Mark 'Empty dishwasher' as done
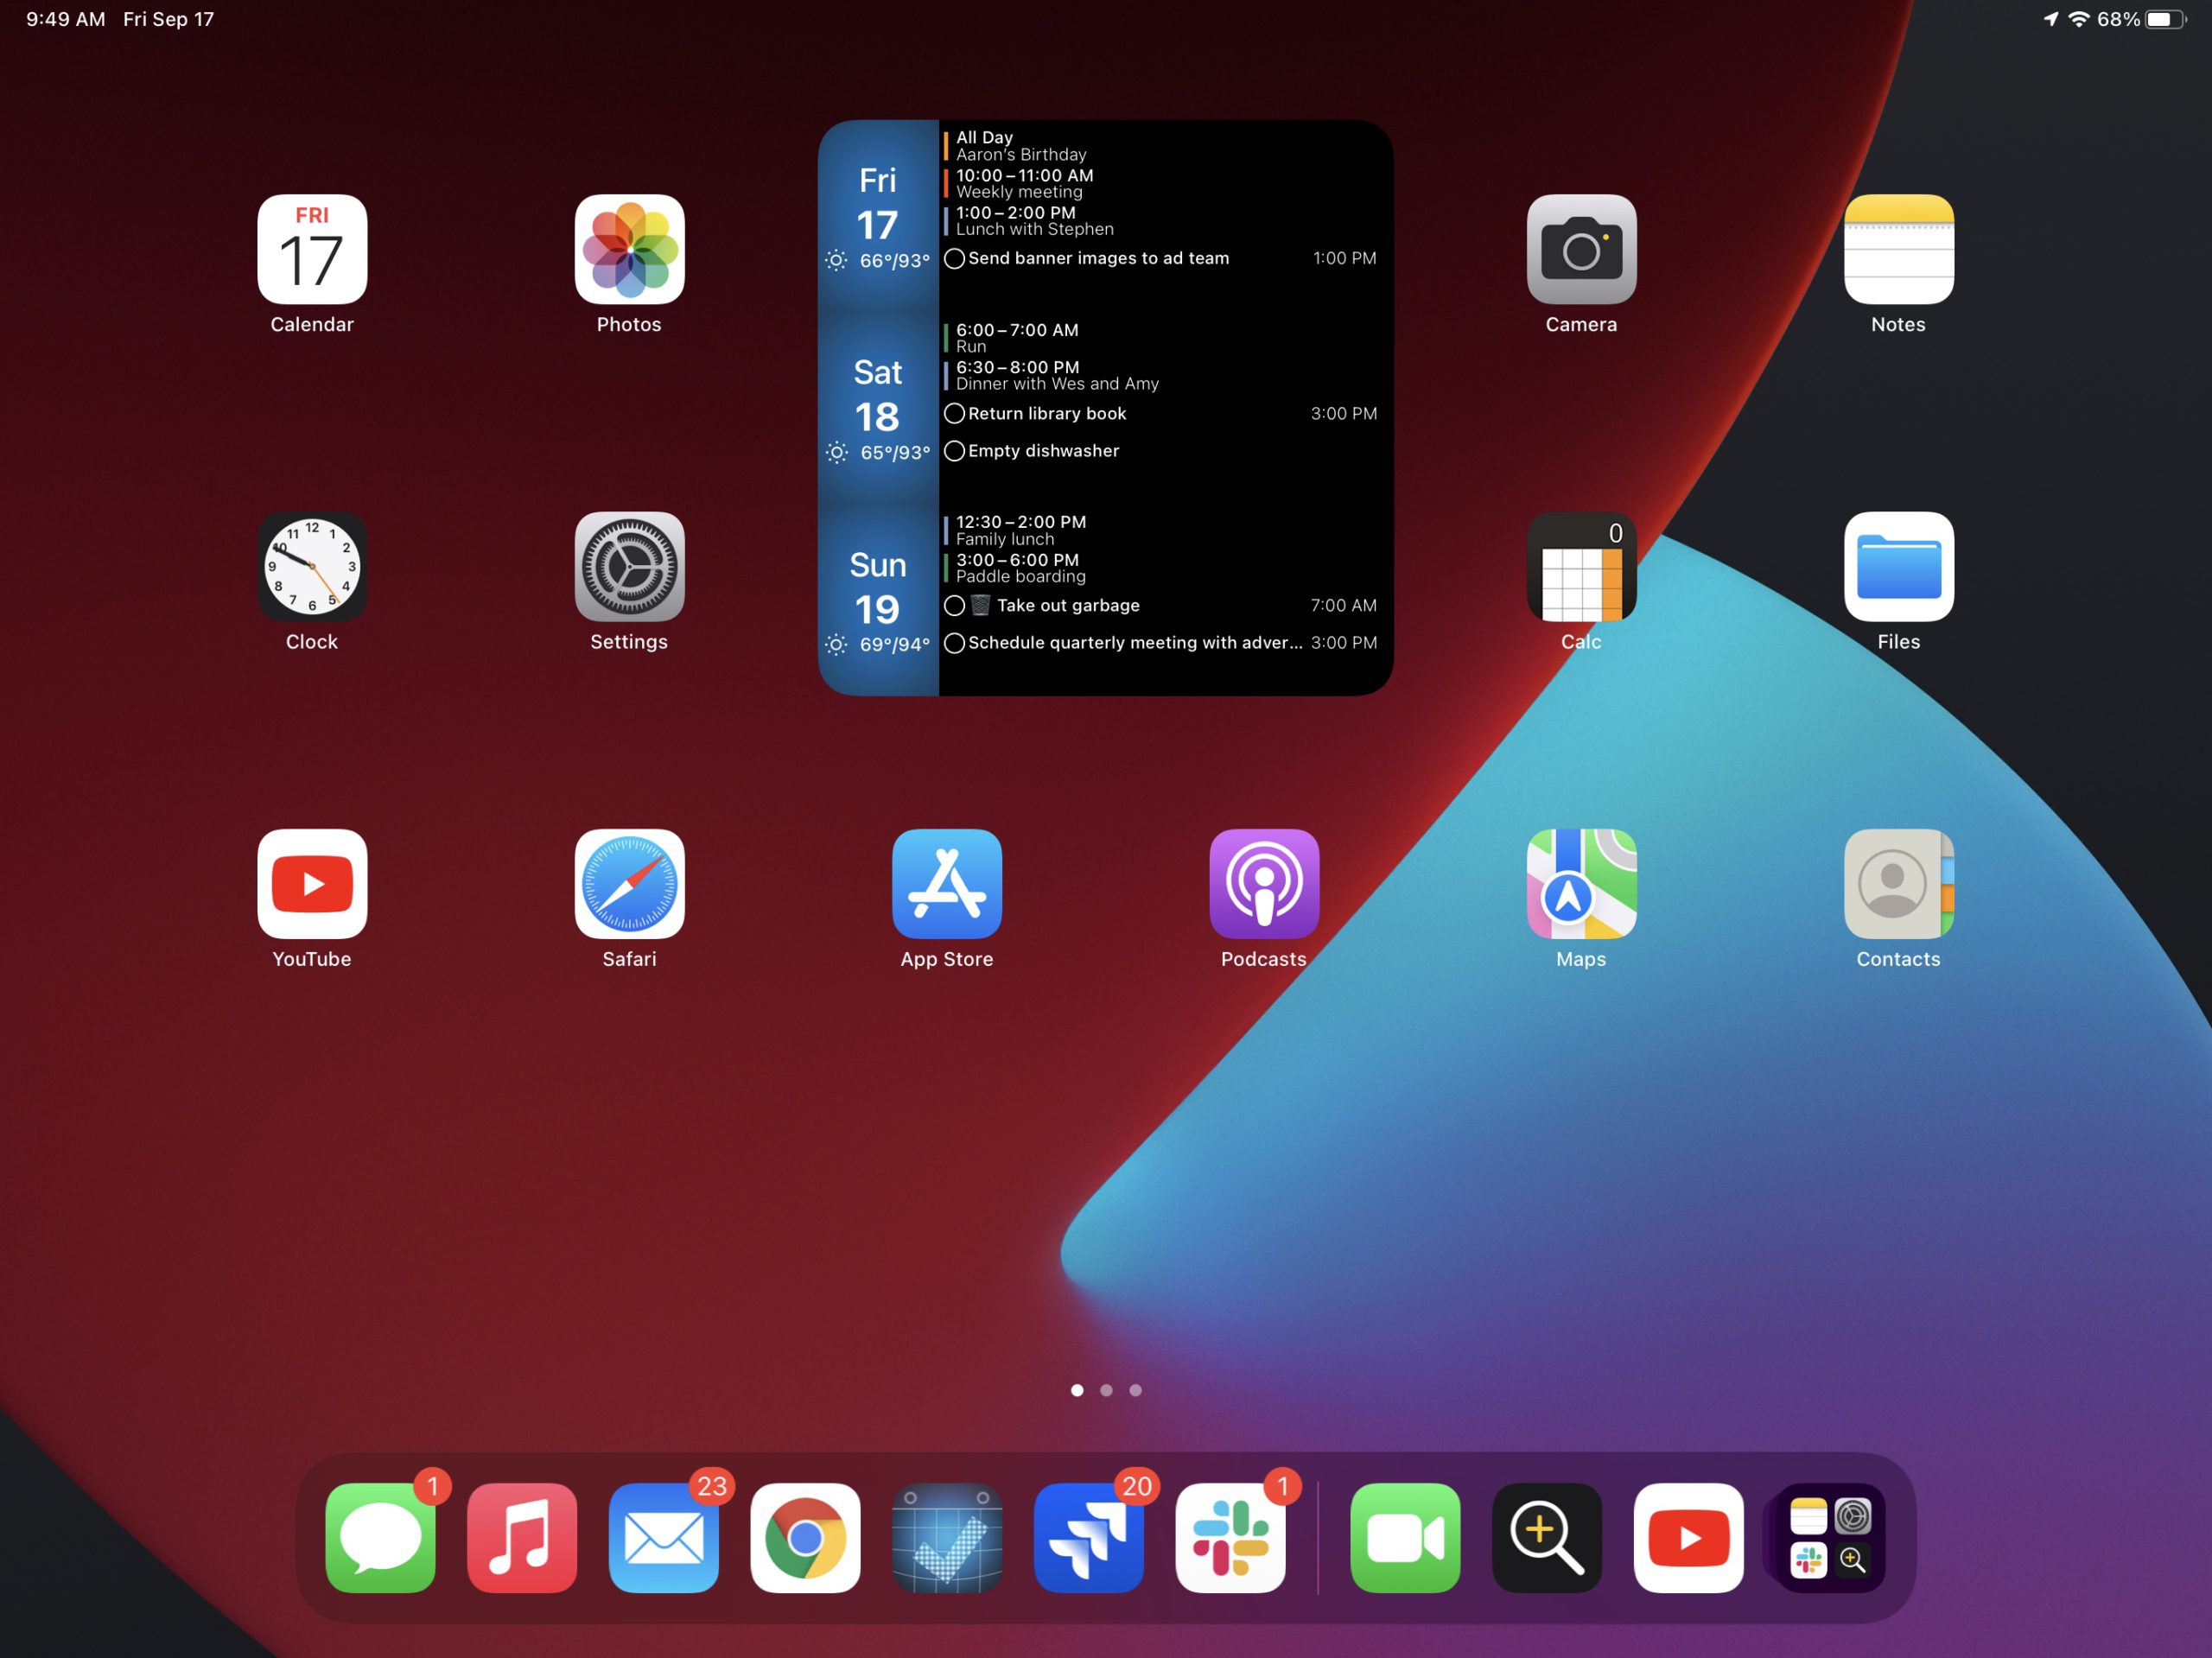 point(954,451)
